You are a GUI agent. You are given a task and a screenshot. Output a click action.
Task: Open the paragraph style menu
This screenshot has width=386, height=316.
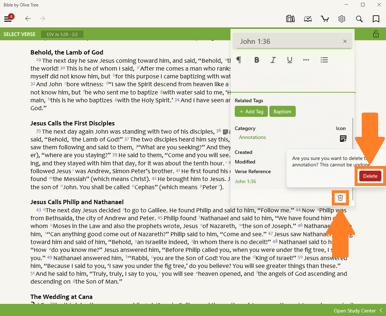click(239, 60)
